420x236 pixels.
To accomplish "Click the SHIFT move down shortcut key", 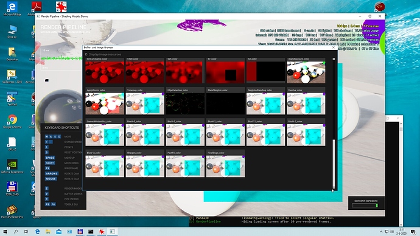I will pyautogui.click(x=50, y=163).
